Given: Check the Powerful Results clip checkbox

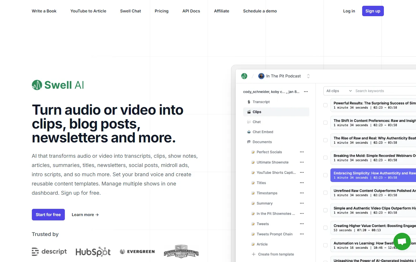Looking at the screenshot, I should point(325,105).
